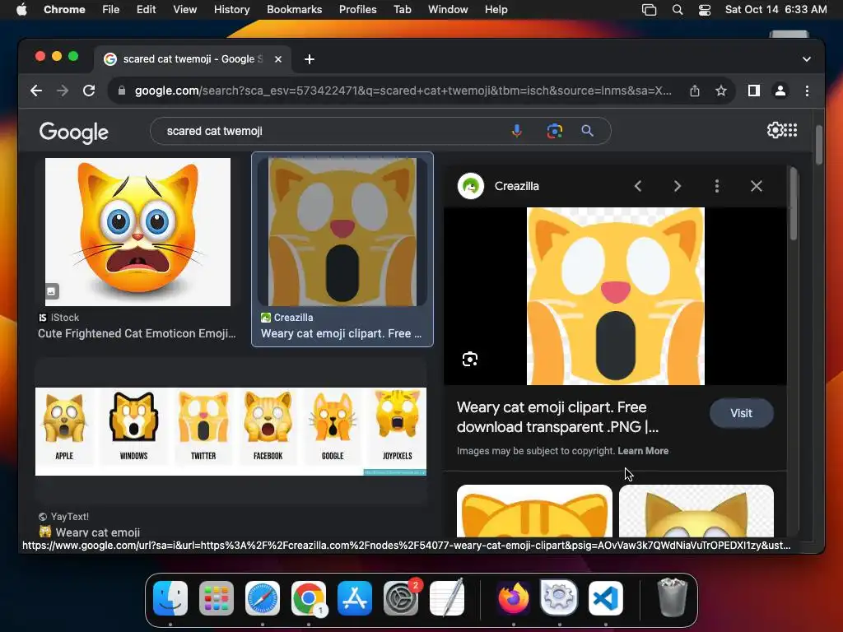Open Spotlight search in menu bar
The width and height of the screenshot is (843, 632).
click(x=678, y=10)
